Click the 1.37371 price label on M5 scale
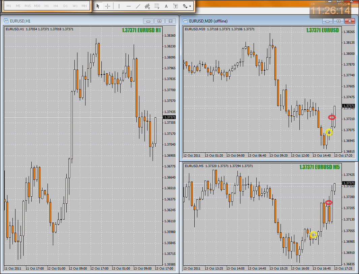Image resolution: width=359 pixels, height=274 pixels. tap(348, 183)
